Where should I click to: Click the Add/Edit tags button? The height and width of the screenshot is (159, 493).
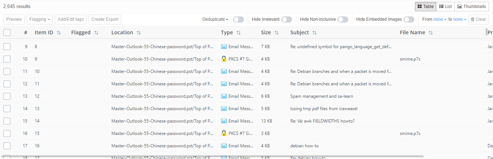point(70,19)
